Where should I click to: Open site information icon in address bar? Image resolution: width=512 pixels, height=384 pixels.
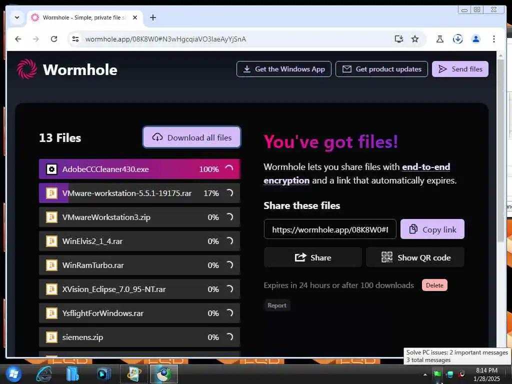75,39
